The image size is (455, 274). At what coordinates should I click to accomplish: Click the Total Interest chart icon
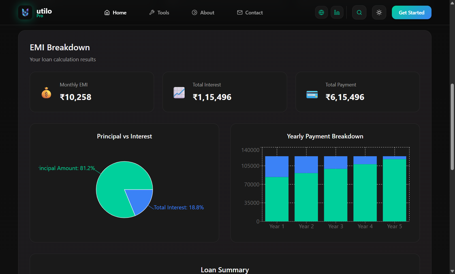(x=179, y=93)
